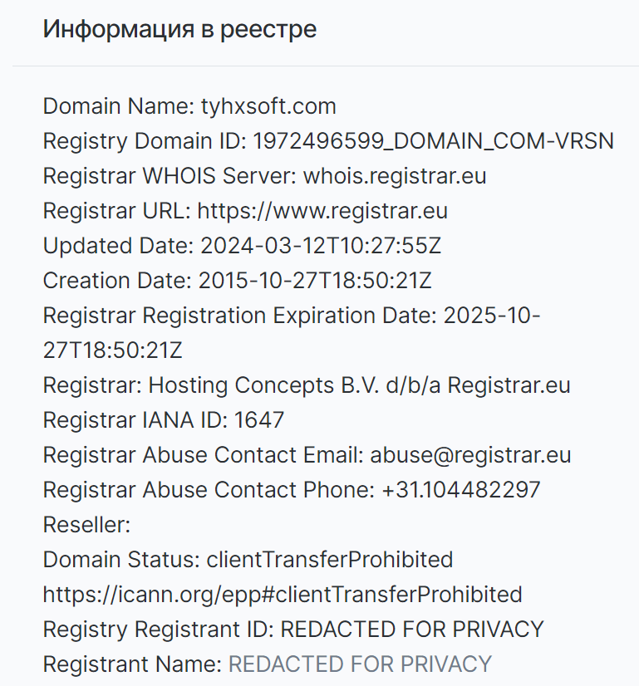The height and width of the screenshot is (686, 639).
Task: Click the grayed Registrant Name REDACTED value
Action: pyautogui.click(x=360, y=664)
